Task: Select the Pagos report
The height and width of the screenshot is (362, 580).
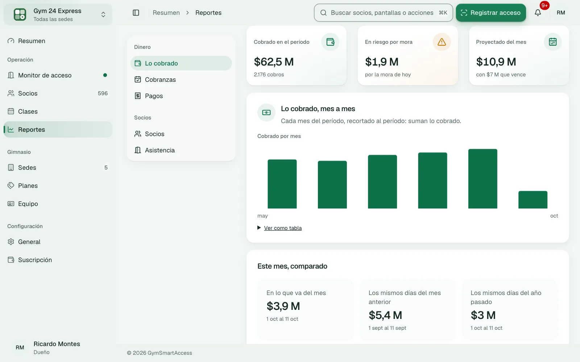Action: coord(181,96)
